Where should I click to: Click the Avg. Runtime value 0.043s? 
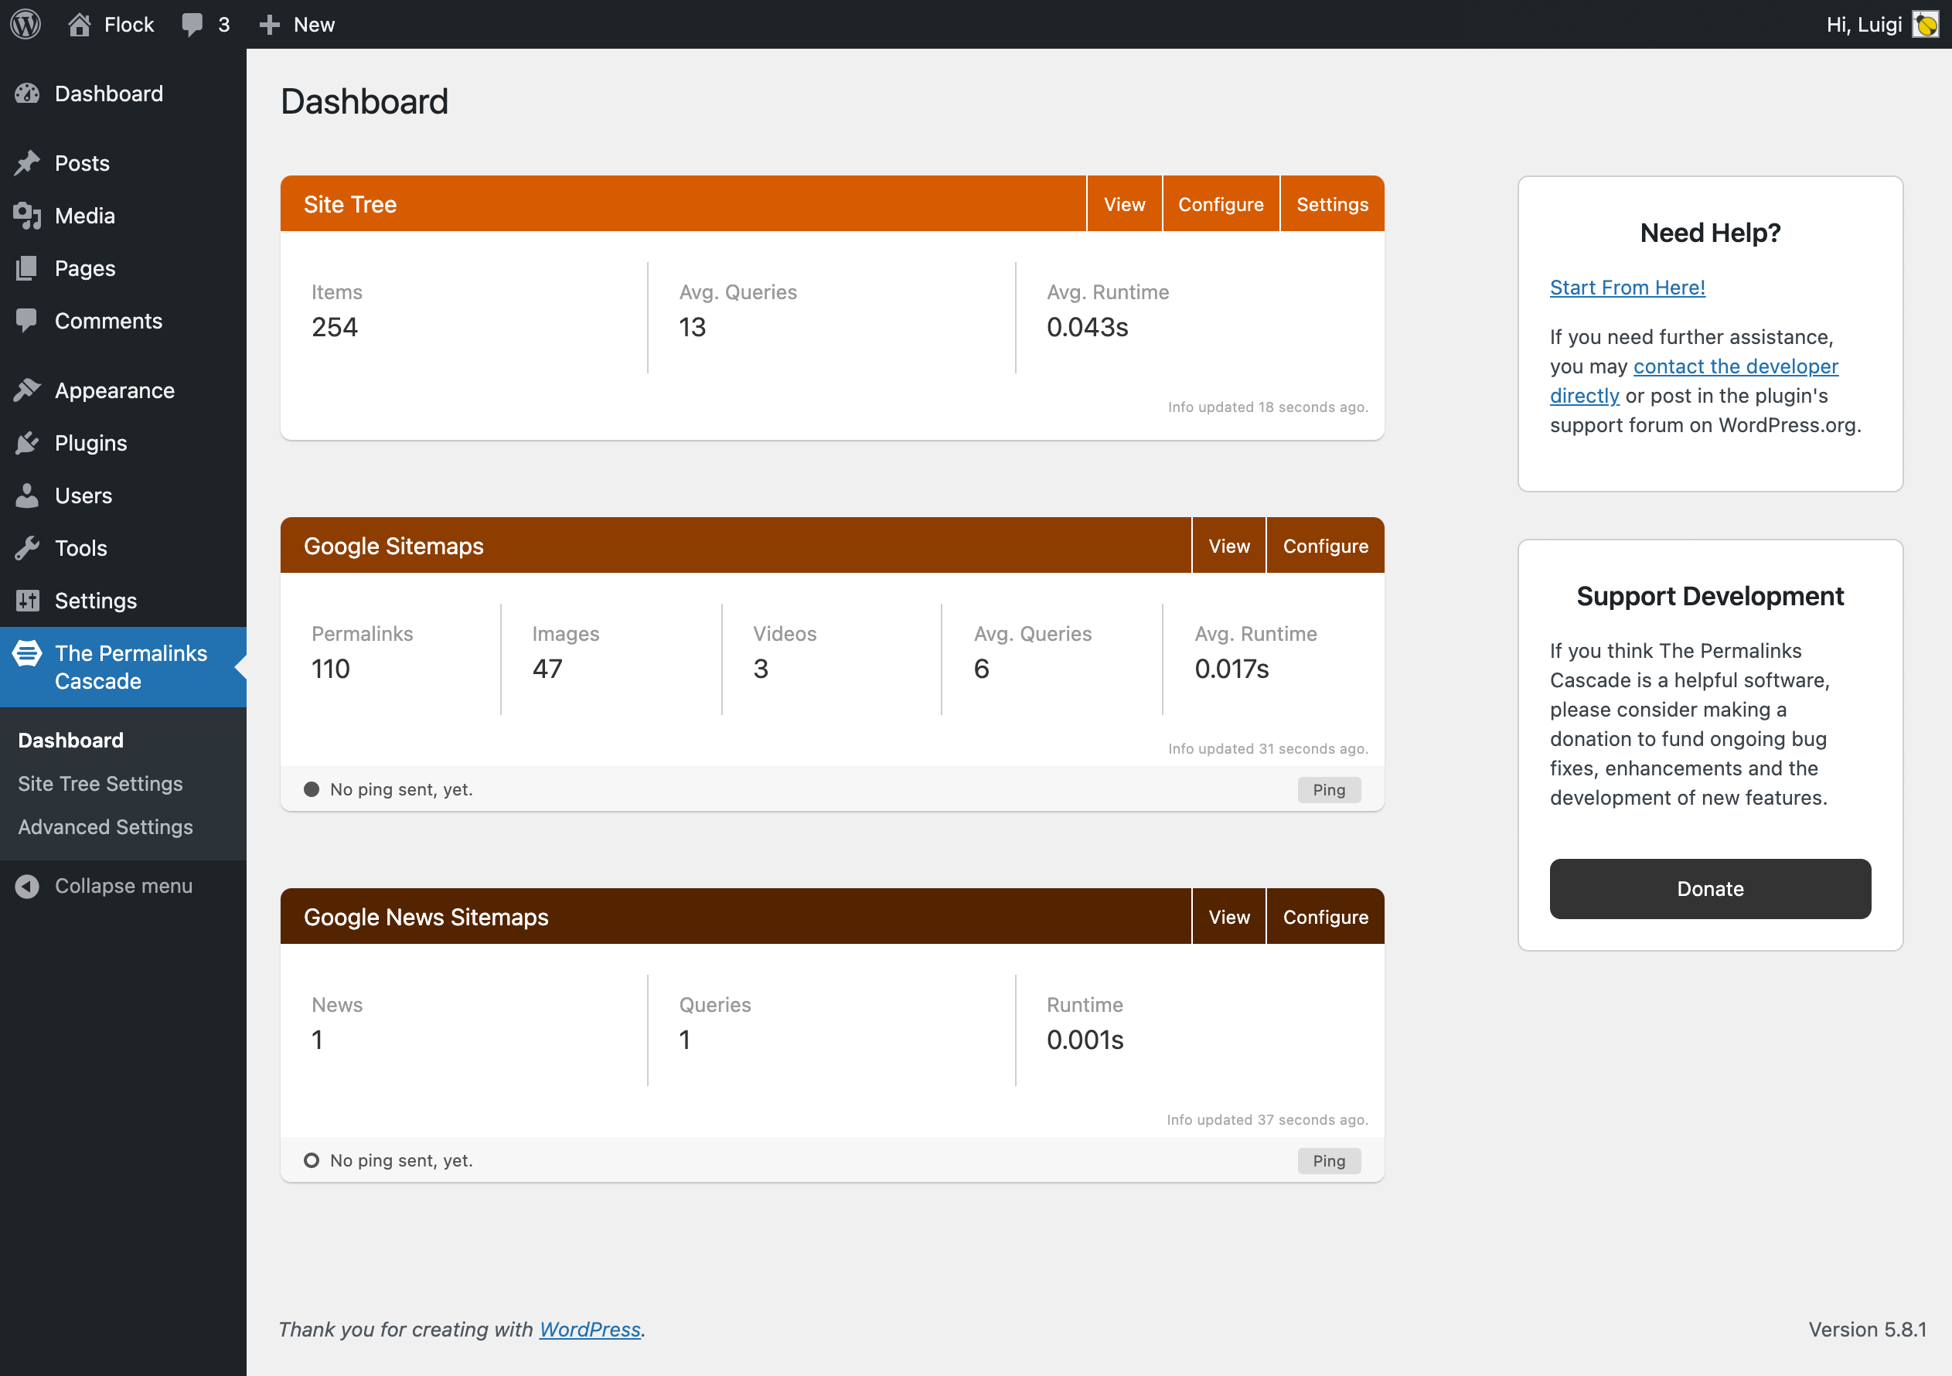pos(1088,327)
